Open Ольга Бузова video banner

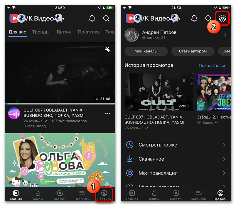click(60, 160)
